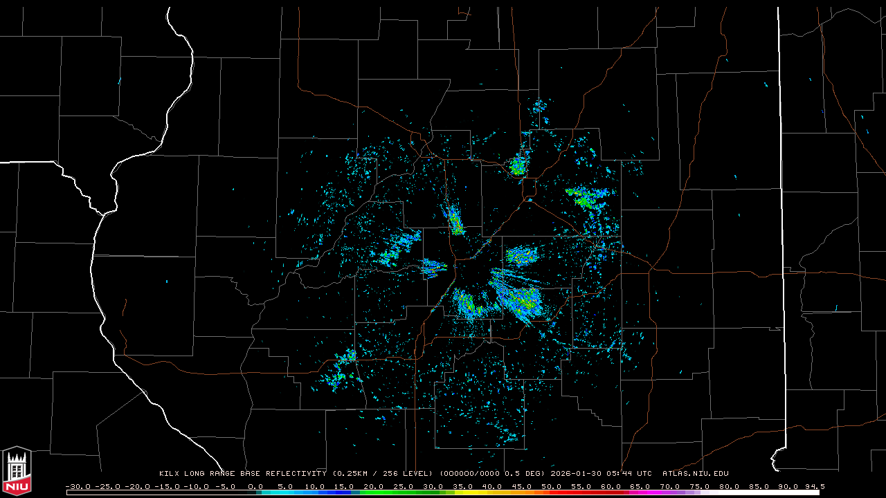Click the 0.0 scale label
Screen dimensions: 886x498
tap(255, 486)
